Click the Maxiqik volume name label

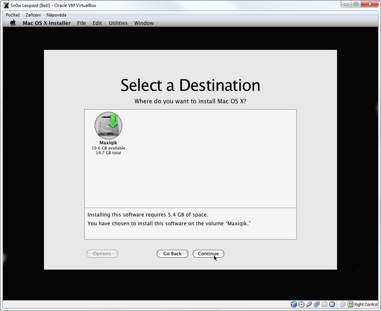[x=108, y=142]
